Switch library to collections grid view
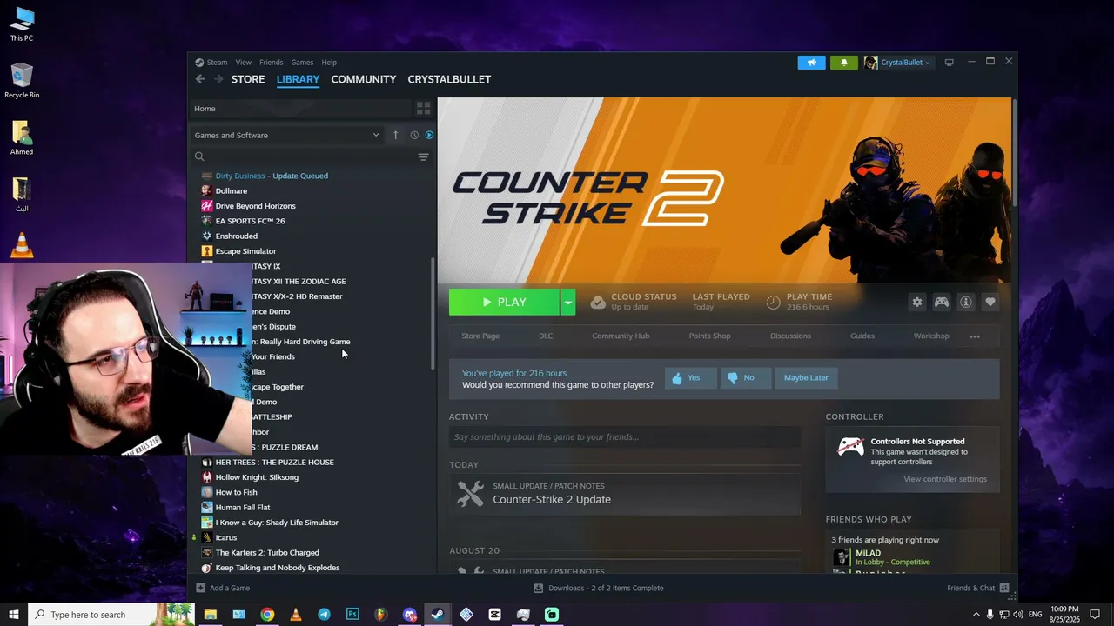Screen dimensions: 1114x626 coord(423,109)
